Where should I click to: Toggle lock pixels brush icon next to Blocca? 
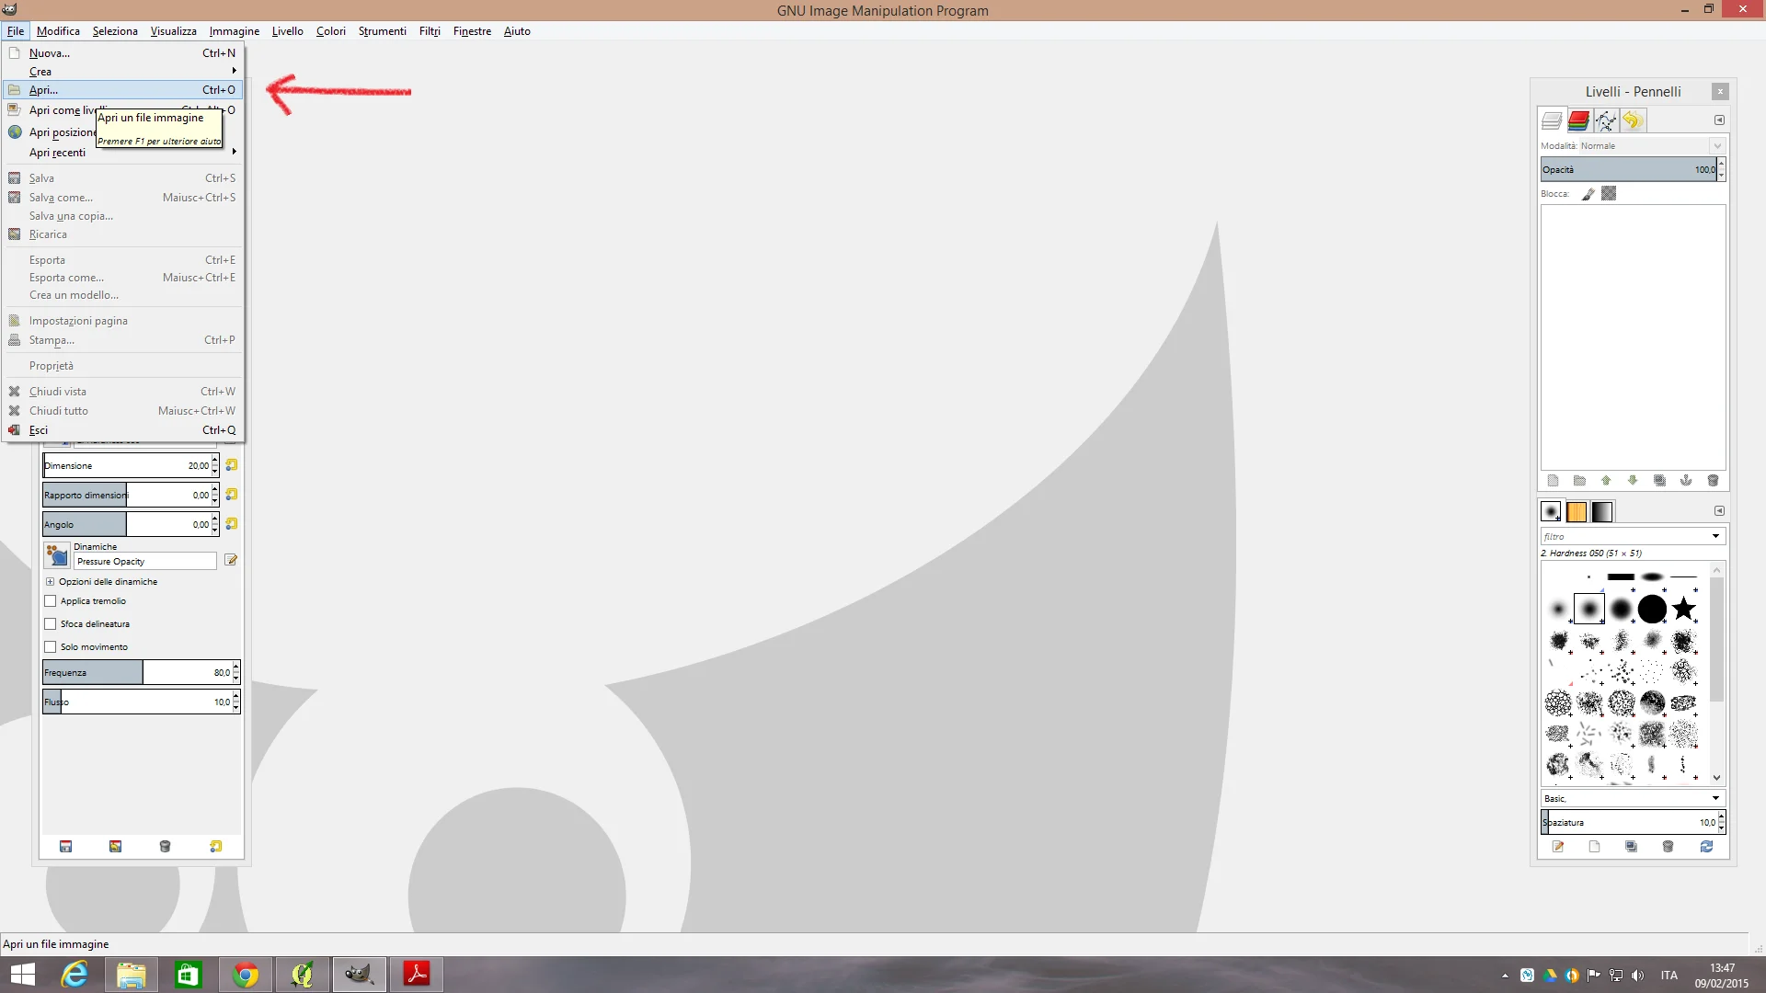point(1588,194)
